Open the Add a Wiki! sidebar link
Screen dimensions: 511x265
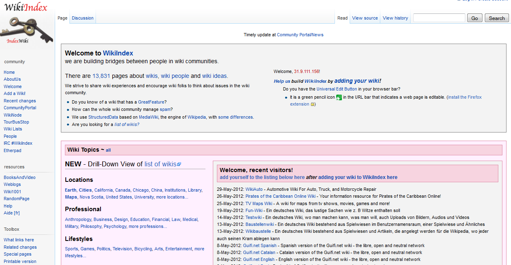15,93
